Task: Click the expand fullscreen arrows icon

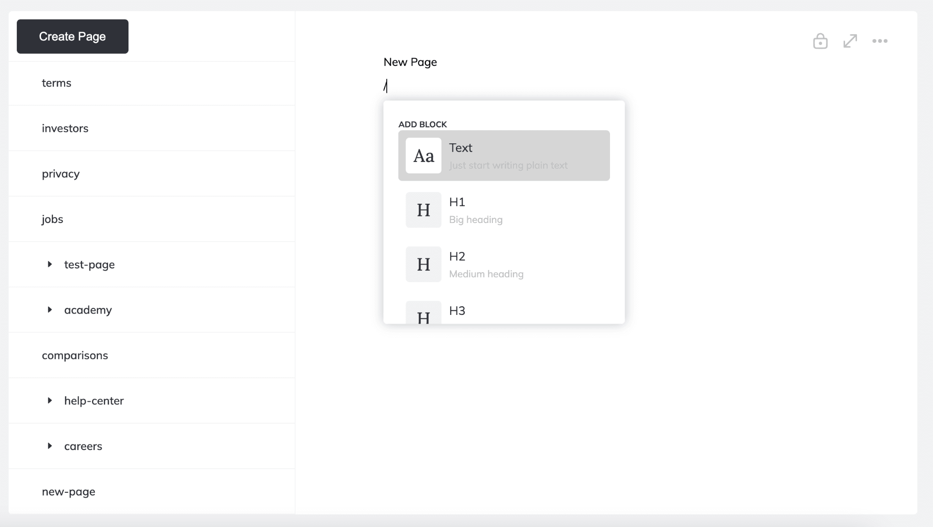Action: click(850, 41)
